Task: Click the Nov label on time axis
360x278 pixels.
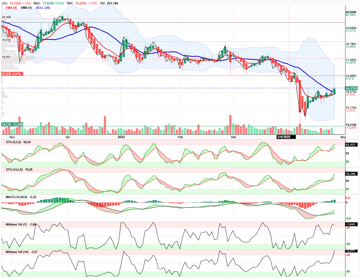Action: click(12, 137)
